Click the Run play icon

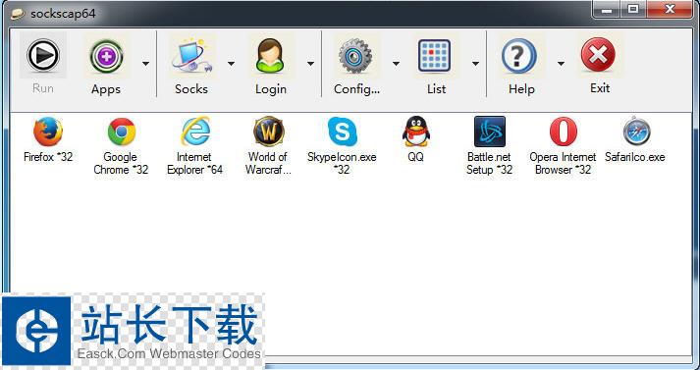pyautogui.click(x=43, y=55)
